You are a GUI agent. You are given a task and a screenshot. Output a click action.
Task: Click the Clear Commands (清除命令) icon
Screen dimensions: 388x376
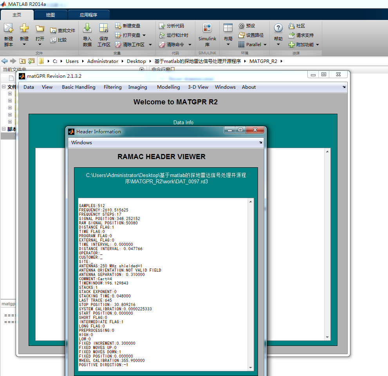162,45
